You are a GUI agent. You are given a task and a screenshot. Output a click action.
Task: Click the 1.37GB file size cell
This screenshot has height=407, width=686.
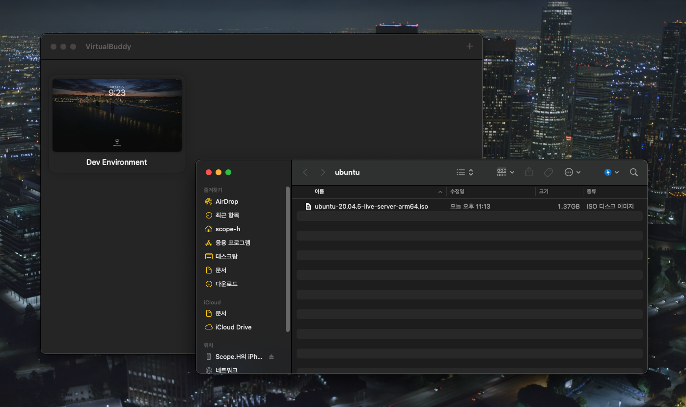point(569,206)
